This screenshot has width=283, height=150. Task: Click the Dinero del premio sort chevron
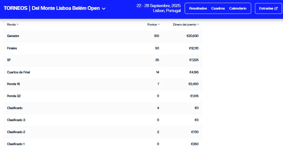(x=198, y=24)
